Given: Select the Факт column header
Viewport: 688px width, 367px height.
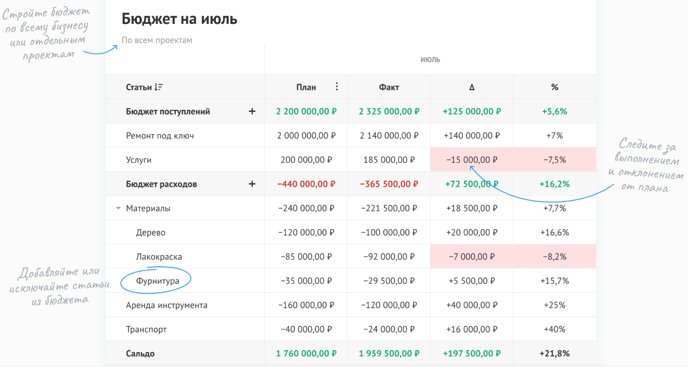Looking at the screenshot, I should (x=389, y=87).
